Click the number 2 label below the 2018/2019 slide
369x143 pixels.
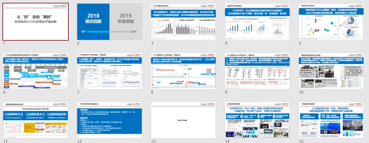point(79,43)
